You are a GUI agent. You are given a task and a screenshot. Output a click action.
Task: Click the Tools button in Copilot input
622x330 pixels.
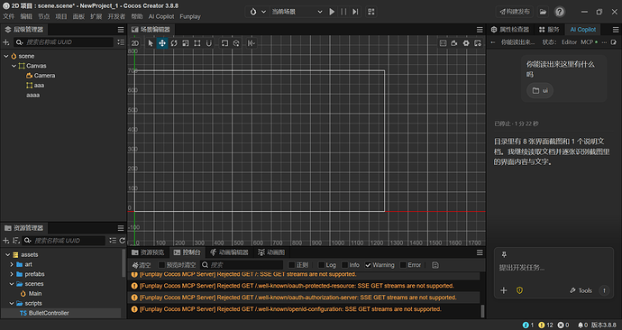tap(581, 290)
